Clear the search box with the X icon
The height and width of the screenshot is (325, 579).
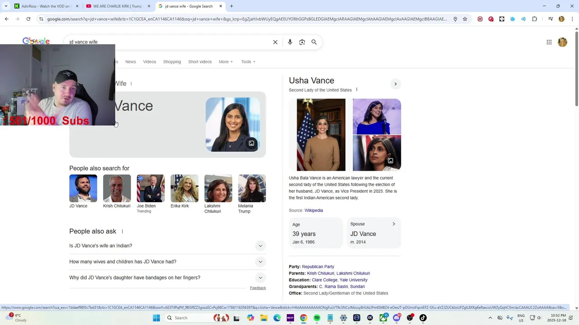(275, 42)
